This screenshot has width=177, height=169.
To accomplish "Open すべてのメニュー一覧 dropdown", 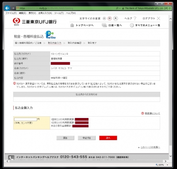I will pos(145,25).
